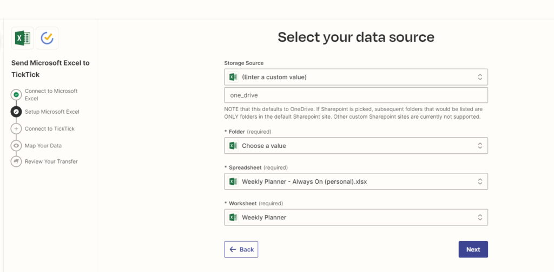The height and width of the screenshot is (272, 554).
Task: Select the Review Your Transfer step label
Action: pyautogui.click(x=51, y=161)
